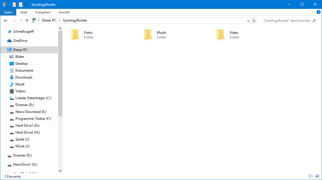Expand subfolders chevron after Dieser PC breadcrumb
Viewport: 322px width, 180px height.
pyautogui.click(x=60, y=21)
